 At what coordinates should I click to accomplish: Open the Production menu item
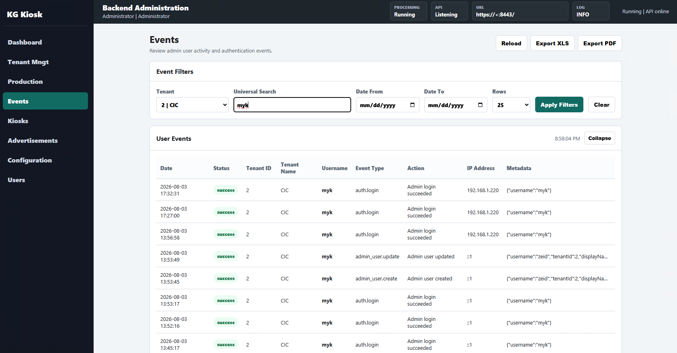(x=45, y=81)
